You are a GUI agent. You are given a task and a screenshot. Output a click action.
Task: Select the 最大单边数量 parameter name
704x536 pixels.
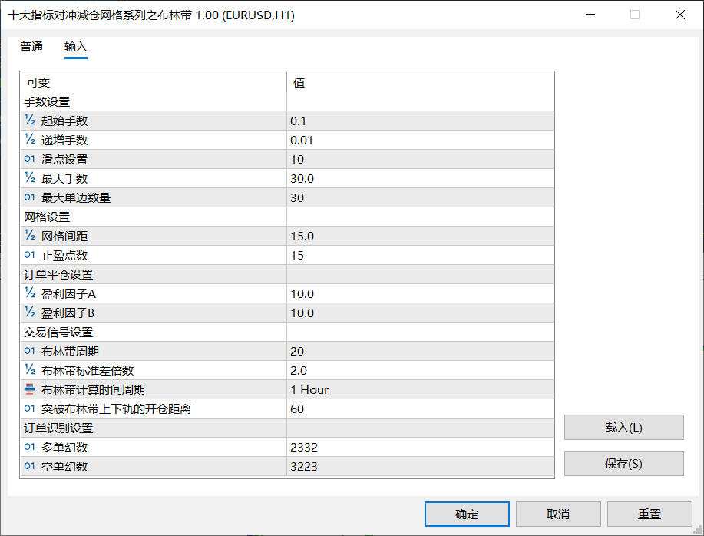[x=76, y=197]
